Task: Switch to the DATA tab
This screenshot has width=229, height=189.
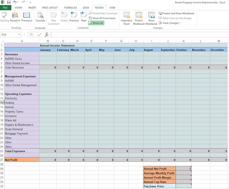Action: click(x=86, y=8)
